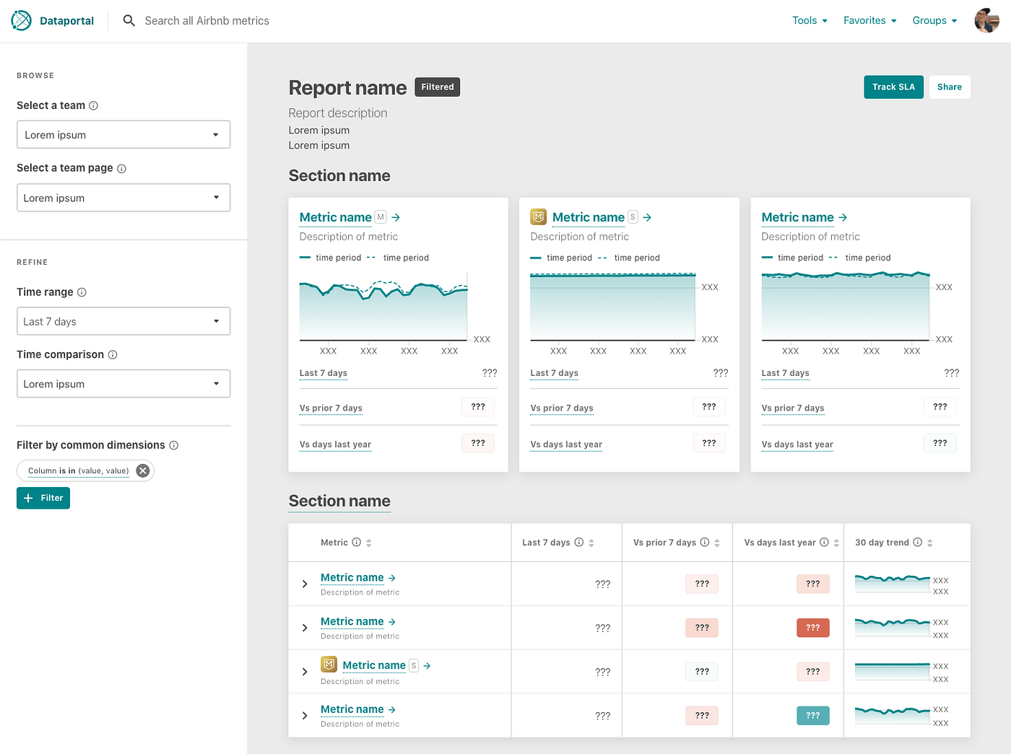
Task: Remove the Column is in filter chip
Action: (143, 470)
